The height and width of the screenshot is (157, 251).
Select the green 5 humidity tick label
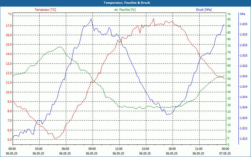(x=228, y=138)
